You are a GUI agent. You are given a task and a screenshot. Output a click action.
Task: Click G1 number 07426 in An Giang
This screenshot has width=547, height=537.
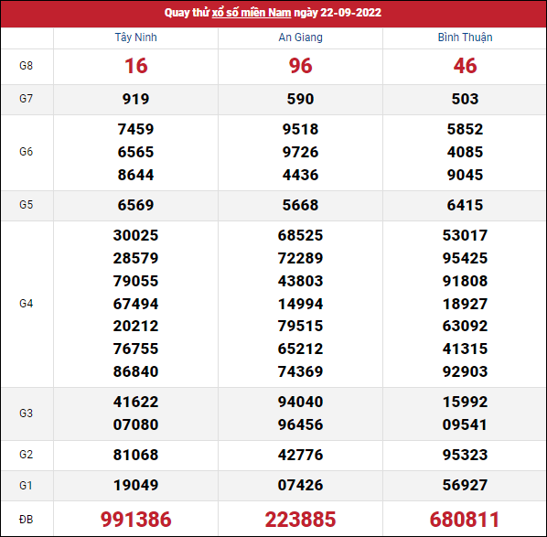point(300,486)
